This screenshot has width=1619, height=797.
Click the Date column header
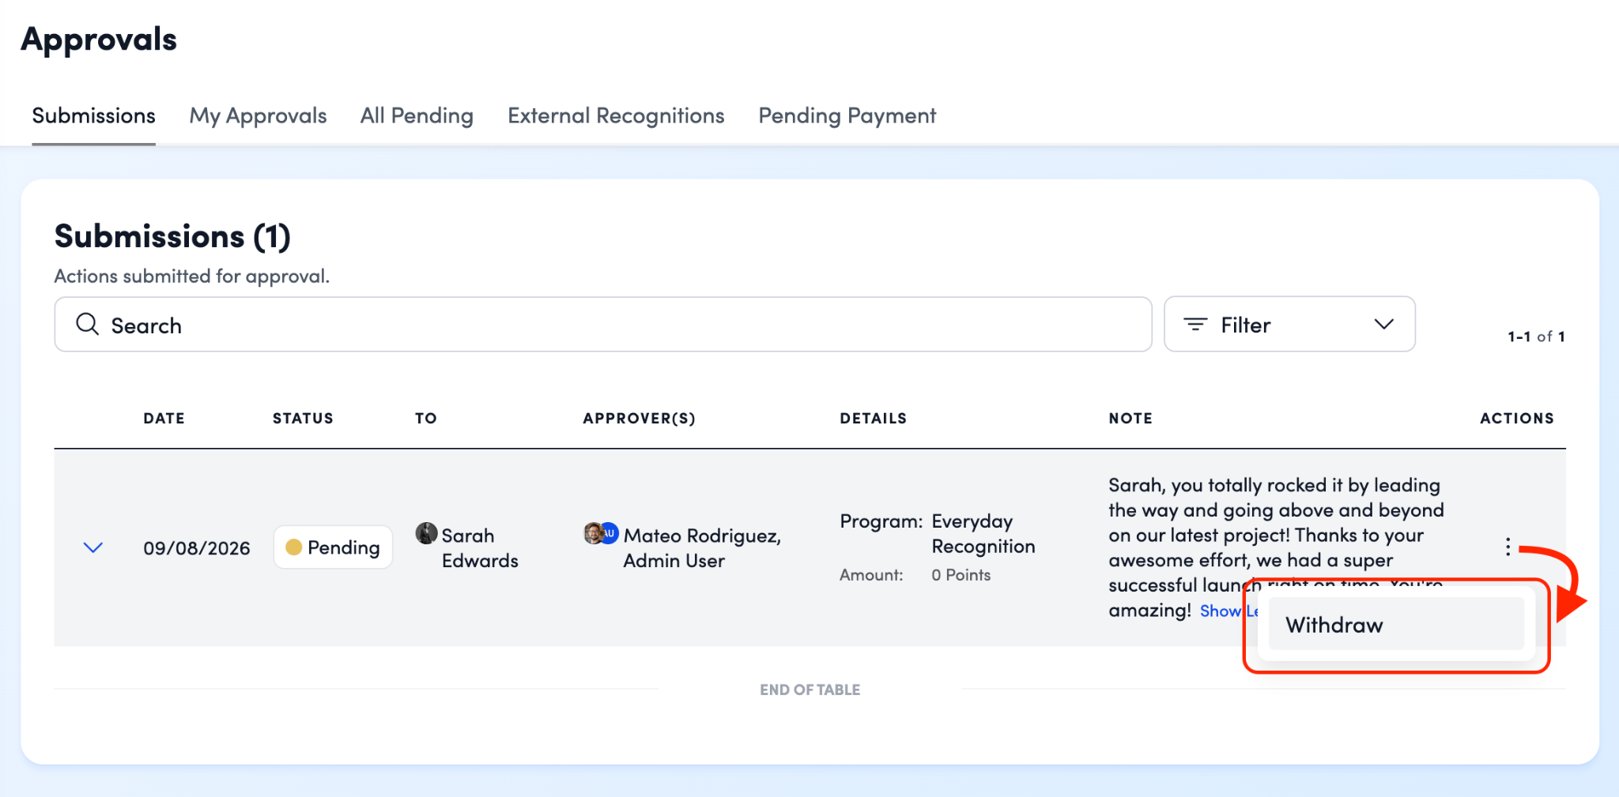164,418
